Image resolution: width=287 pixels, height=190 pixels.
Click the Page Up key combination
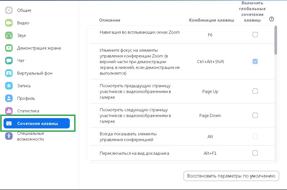(x=210, y=91)
